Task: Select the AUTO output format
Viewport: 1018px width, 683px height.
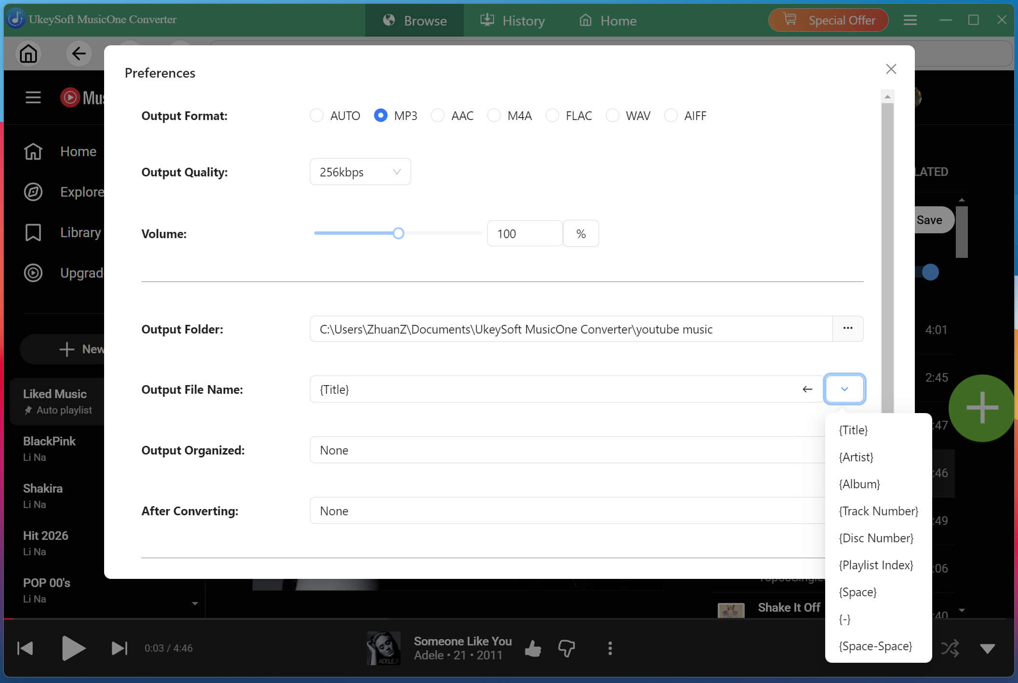Action: 317,116
